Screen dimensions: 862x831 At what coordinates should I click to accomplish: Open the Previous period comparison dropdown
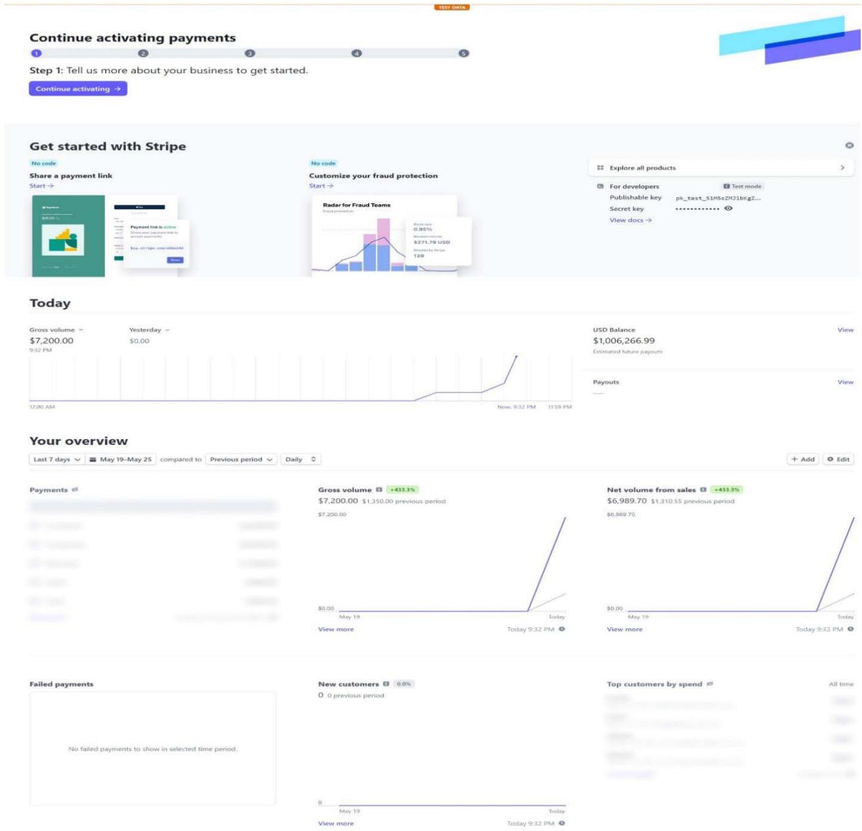241,460
